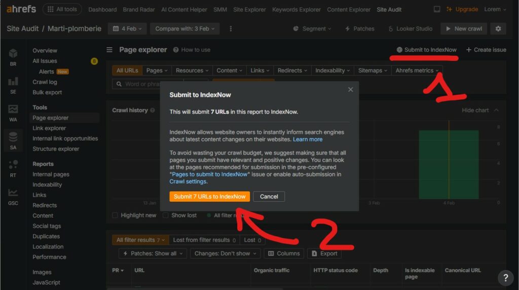Click the How to use help icon
Viewport: 519px width, 290px height.
(176, 50)
